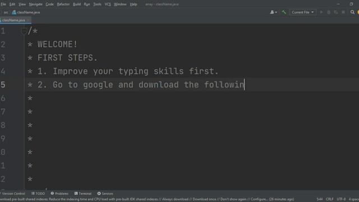359x202 pixels.
Task: Open the Tools menu
Action: click(97, 4)
